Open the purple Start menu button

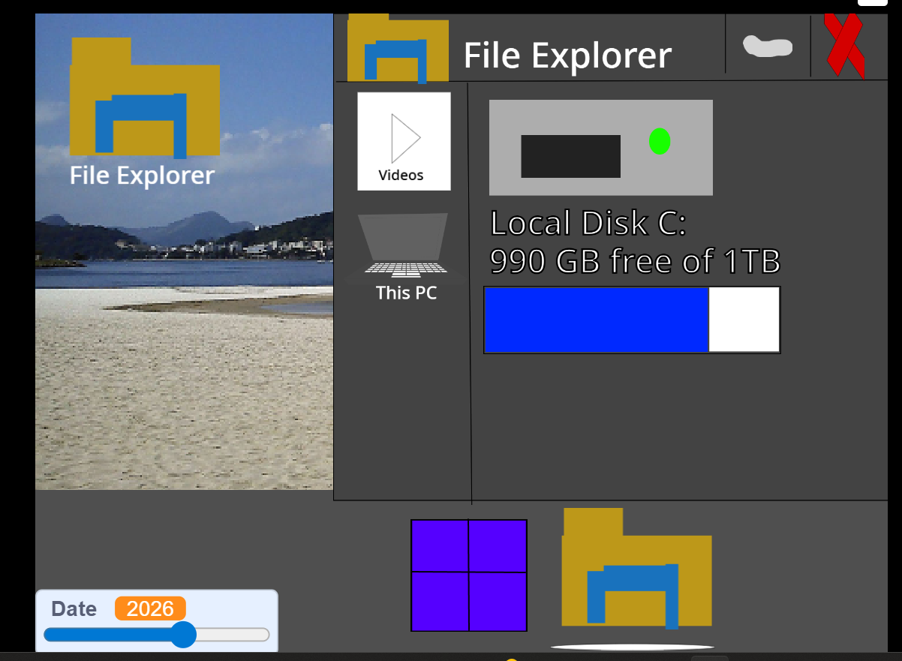click(469, 575)
